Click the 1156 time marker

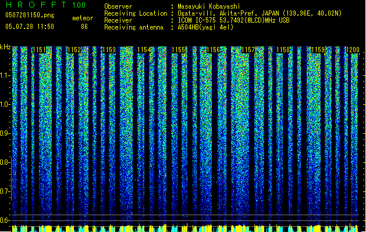(214, 50)
